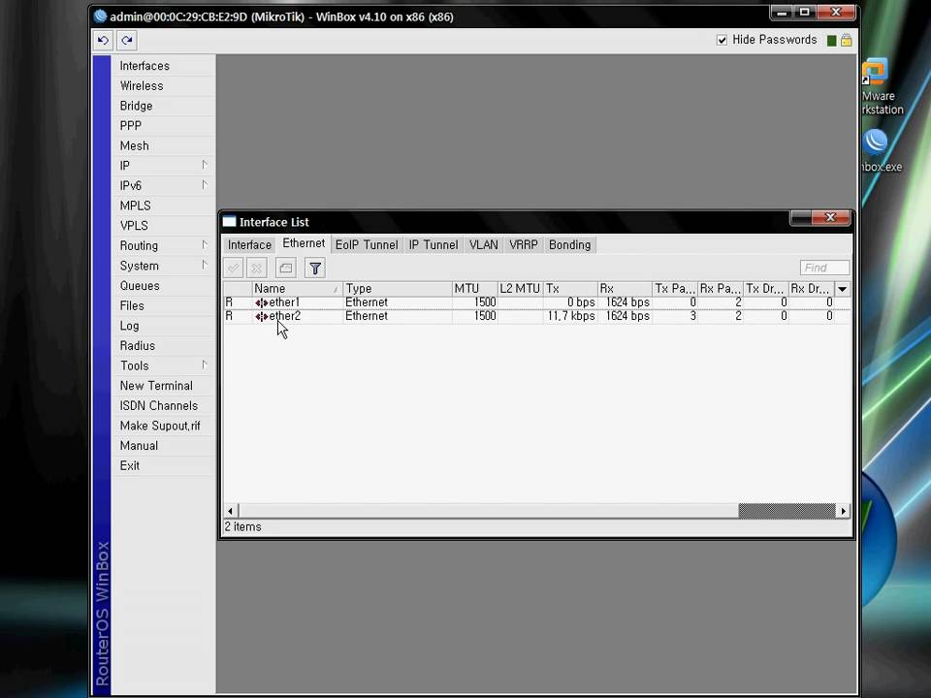Toggle the Hide Passwords checkbox
Viewport: 931px width, 698px height.
point(722,40)
